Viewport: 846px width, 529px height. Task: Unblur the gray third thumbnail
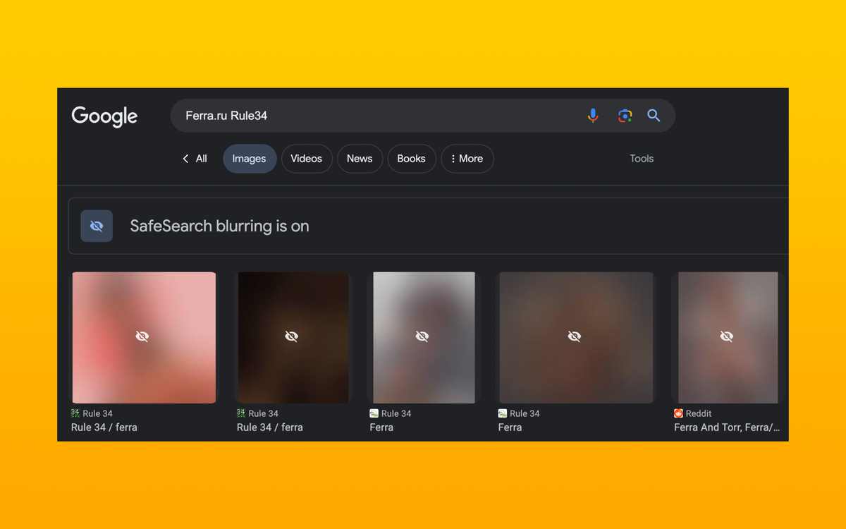click(424, 337)
